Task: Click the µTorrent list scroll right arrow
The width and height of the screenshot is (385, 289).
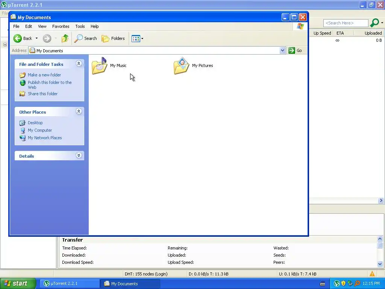Action: tap(381, 201)
